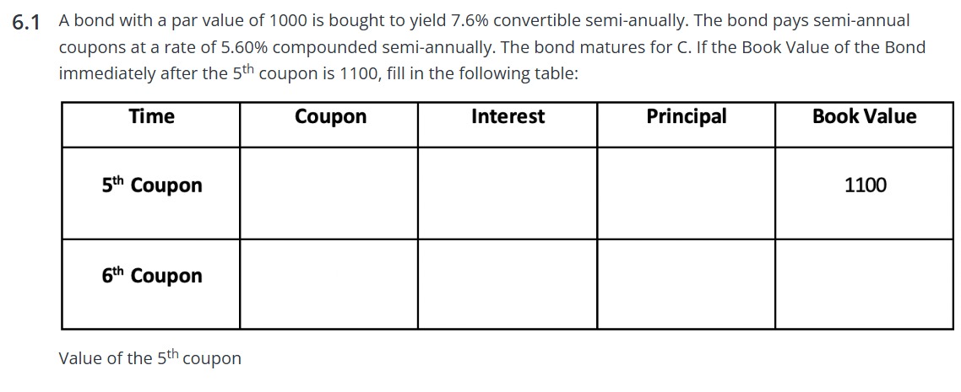Click the Interest column header
Viewport: 961px width, 392px height.
point(508,117)
